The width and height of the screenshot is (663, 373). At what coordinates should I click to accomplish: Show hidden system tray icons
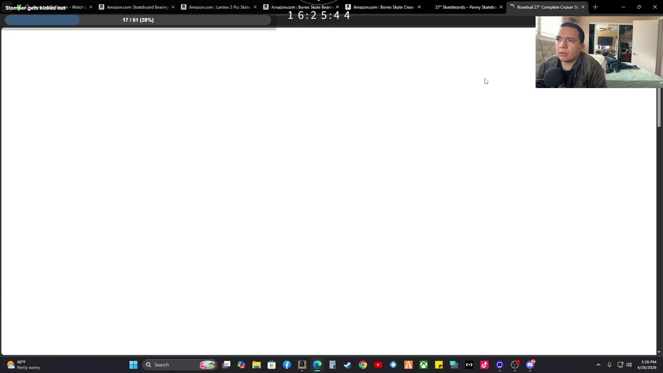pyautogui.click(x=598, y=365)
